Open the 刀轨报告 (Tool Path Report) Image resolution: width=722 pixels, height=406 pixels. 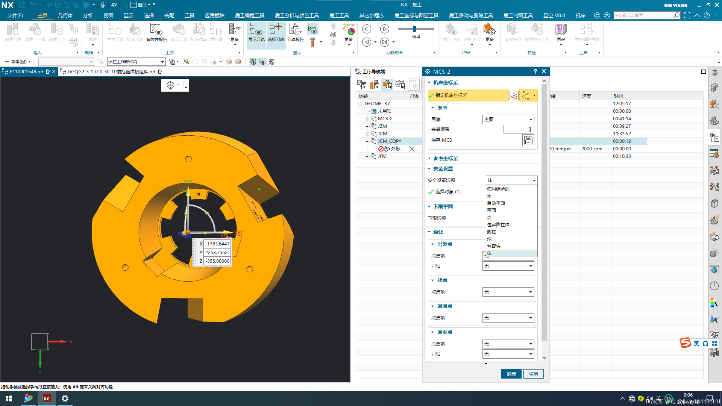point(296,32)
